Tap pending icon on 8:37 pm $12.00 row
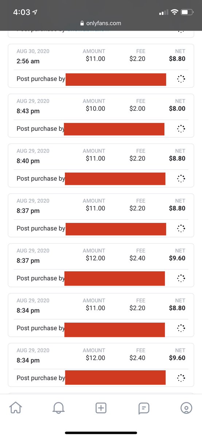 coord(181,278)
